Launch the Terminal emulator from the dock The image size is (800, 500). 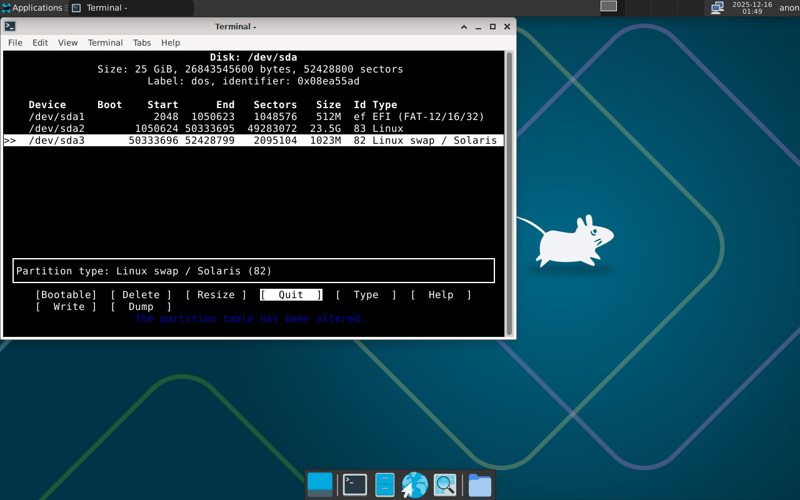click(354, 485)
